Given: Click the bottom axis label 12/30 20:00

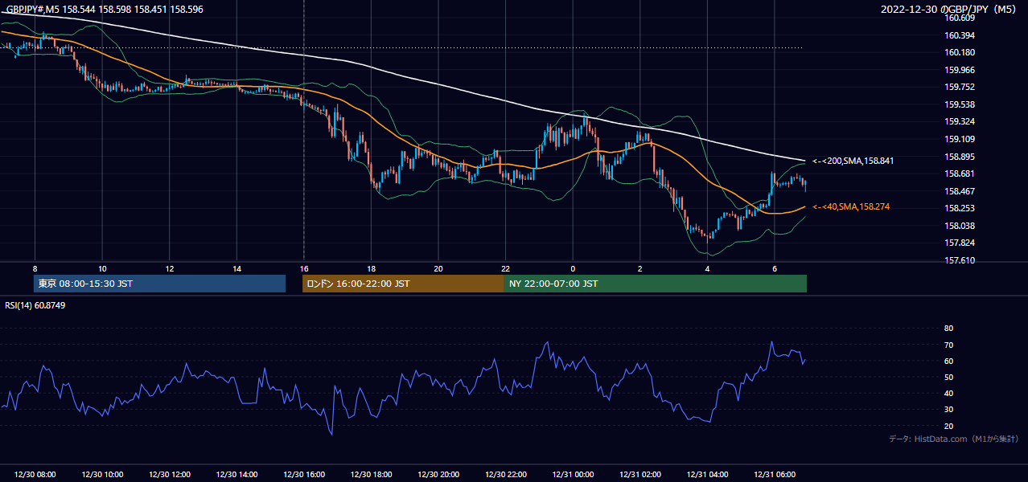Looking at the screenshot, I should 438,475.
